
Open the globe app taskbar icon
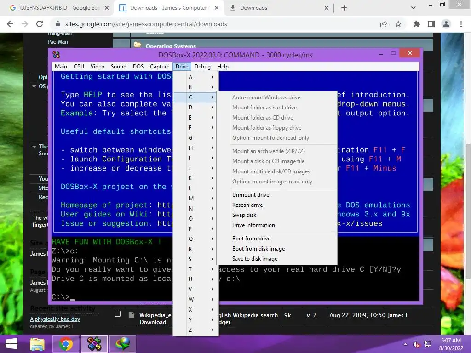(122, 344)
